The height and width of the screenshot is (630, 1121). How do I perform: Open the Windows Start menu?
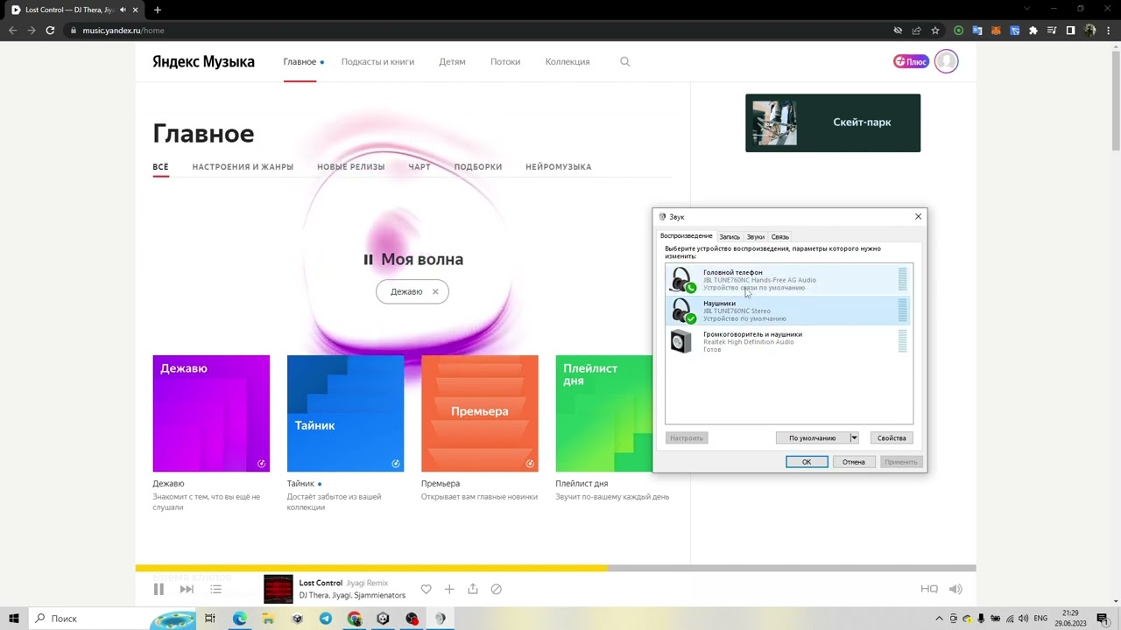pyautogui.click(x=14, y=619)
